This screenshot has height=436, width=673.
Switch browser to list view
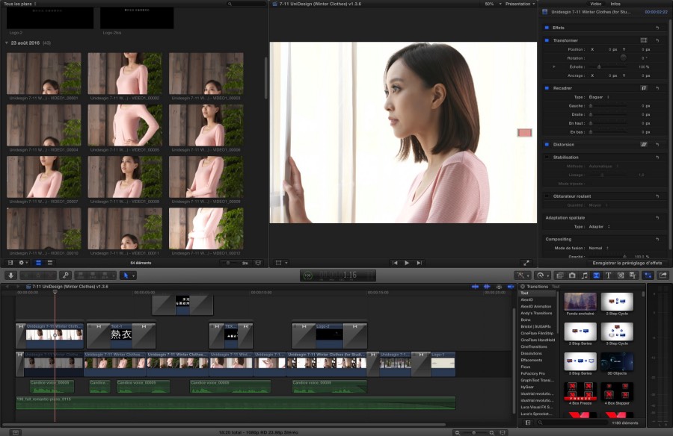point(50,263)
